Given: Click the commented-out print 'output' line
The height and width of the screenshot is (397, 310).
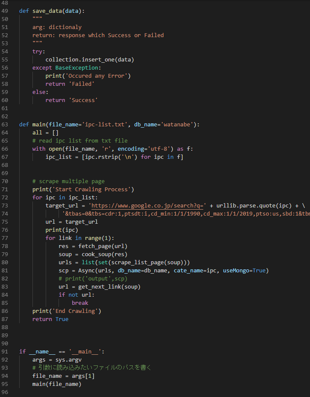Looking at the screenshot, I should (x=93, y=278).
